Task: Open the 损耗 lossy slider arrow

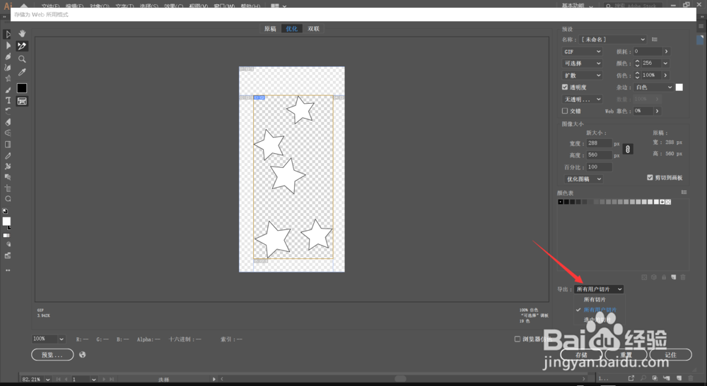Action: pos(666,52)
